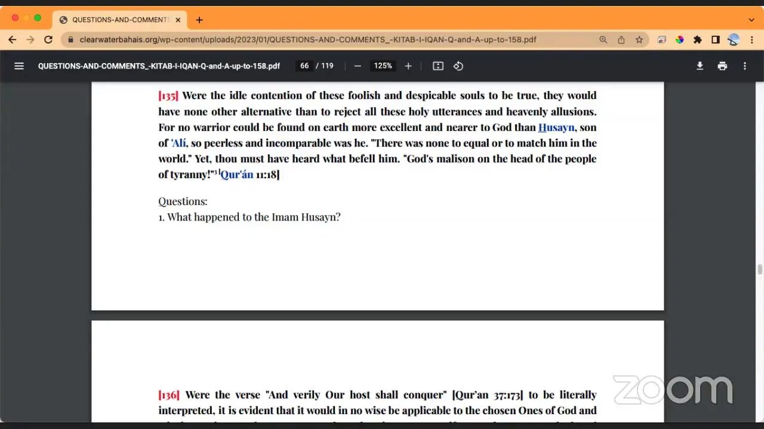This screenshot has width=764, height=429.
Task: Open the Chrome three-dot menu
Action: [751, 40]
